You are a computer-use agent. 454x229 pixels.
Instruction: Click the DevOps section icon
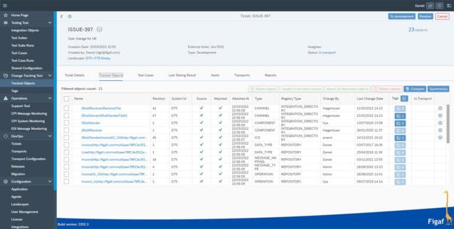pos(5,136)
